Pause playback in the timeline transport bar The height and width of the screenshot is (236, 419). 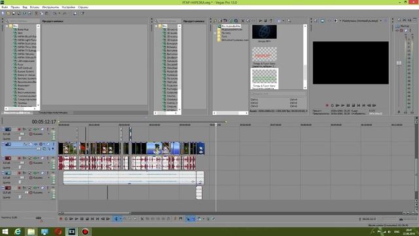[x=82, y=219]
